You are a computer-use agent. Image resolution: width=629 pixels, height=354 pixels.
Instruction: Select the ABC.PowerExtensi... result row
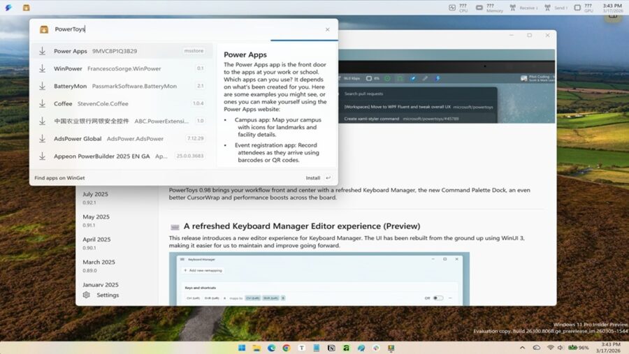click(x=122, y=121)
